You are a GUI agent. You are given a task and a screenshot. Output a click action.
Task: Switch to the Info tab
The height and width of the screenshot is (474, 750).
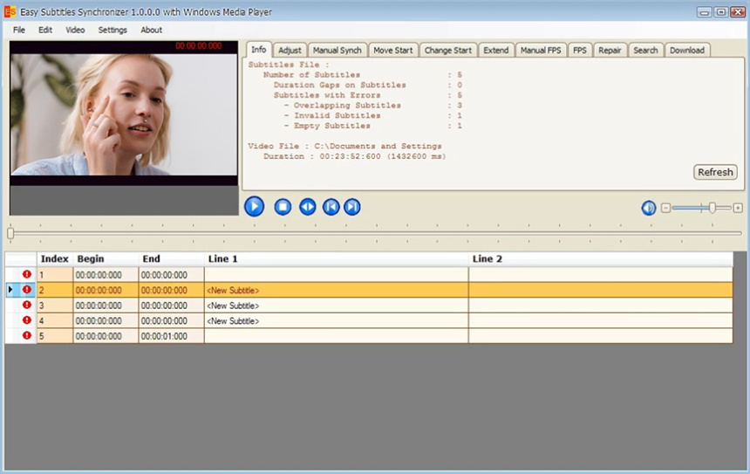click(259, 49)
